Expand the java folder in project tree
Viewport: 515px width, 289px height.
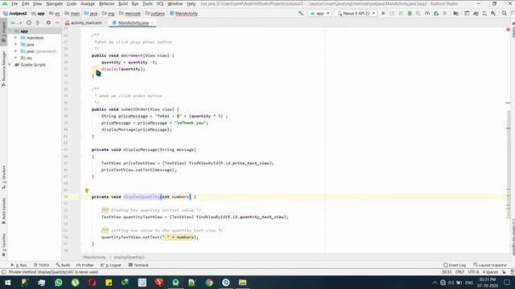(x=15, y=44)
